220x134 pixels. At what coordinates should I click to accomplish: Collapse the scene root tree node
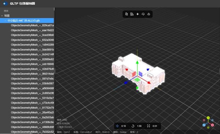coord(2,16)
